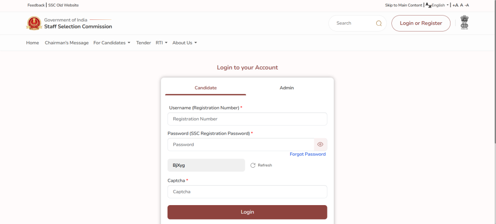The width and height of the screenshot is (496, 224).
Task: Click the SSC emblem logo
Action: [x=34, y=23]
